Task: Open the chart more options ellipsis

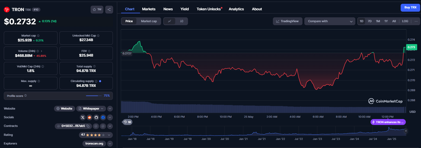Action: point(416,21)
